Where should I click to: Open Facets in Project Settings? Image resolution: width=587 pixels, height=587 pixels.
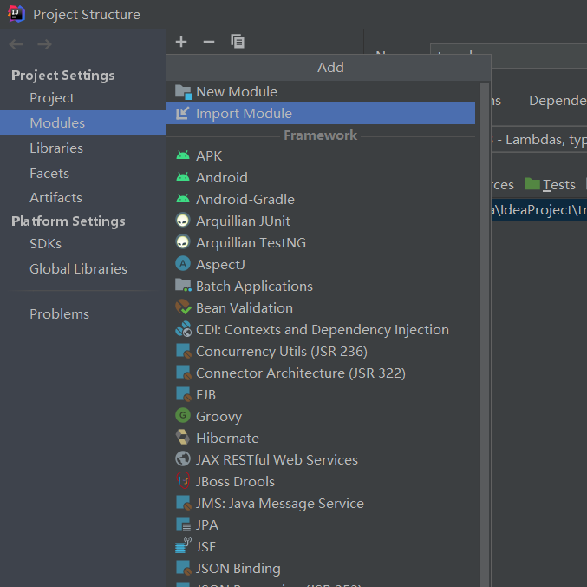click(x=82, y=173)
